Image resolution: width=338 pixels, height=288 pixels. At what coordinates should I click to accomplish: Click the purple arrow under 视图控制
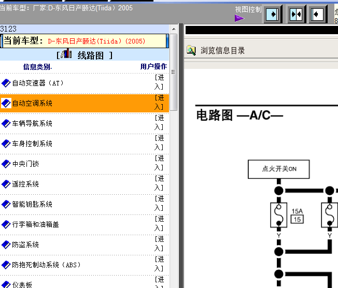point(240,18)
